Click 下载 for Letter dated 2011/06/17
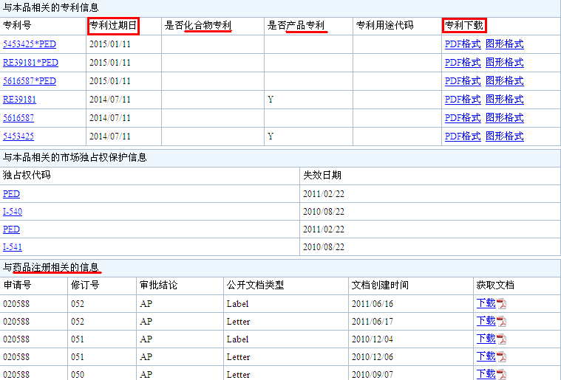This screenshot has width=561, height=380. [x=486, y=321]
